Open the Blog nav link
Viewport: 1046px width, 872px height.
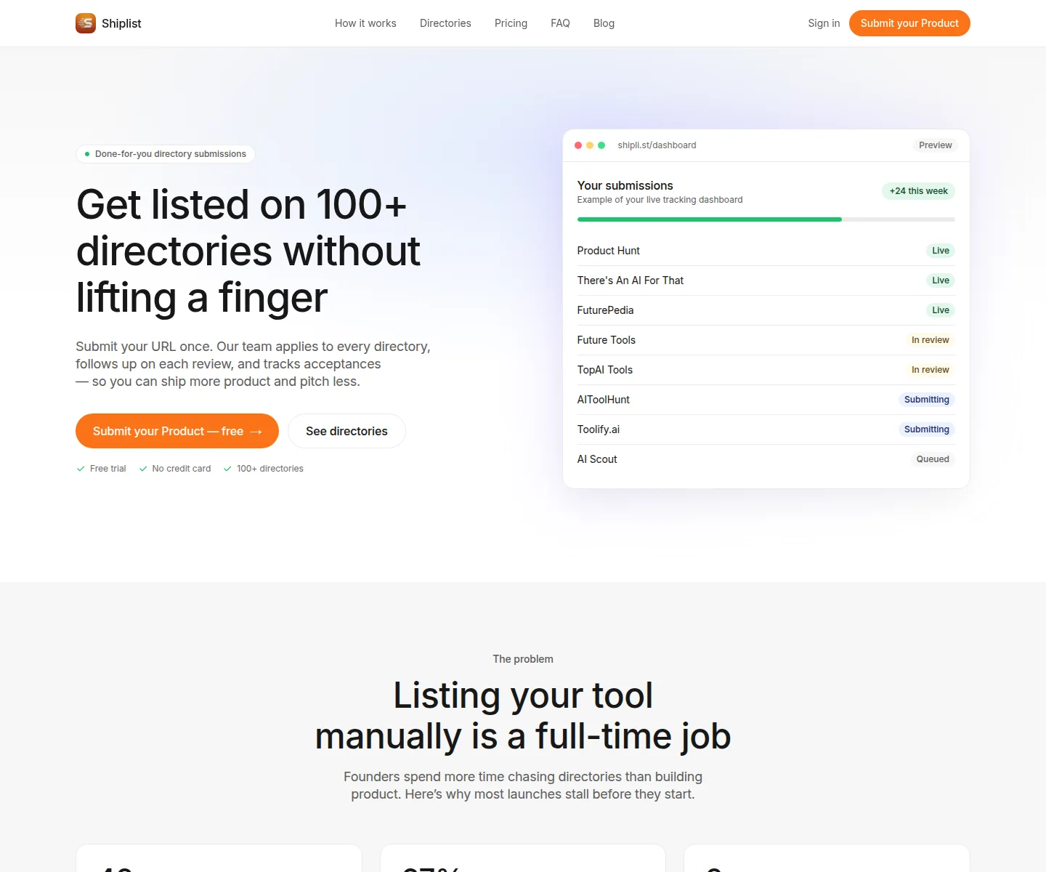[x=604, y=23]
